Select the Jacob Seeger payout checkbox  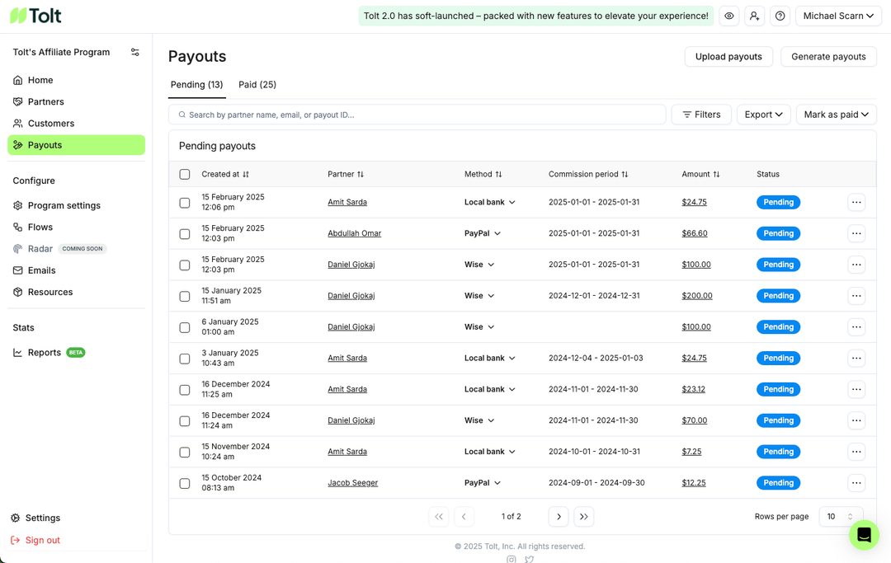pos(184,482)
